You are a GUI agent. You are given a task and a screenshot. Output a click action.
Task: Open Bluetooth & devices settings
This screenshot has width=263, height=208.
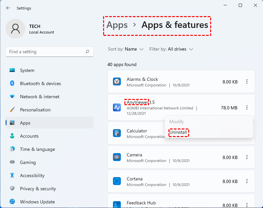(x=40, y=83)
